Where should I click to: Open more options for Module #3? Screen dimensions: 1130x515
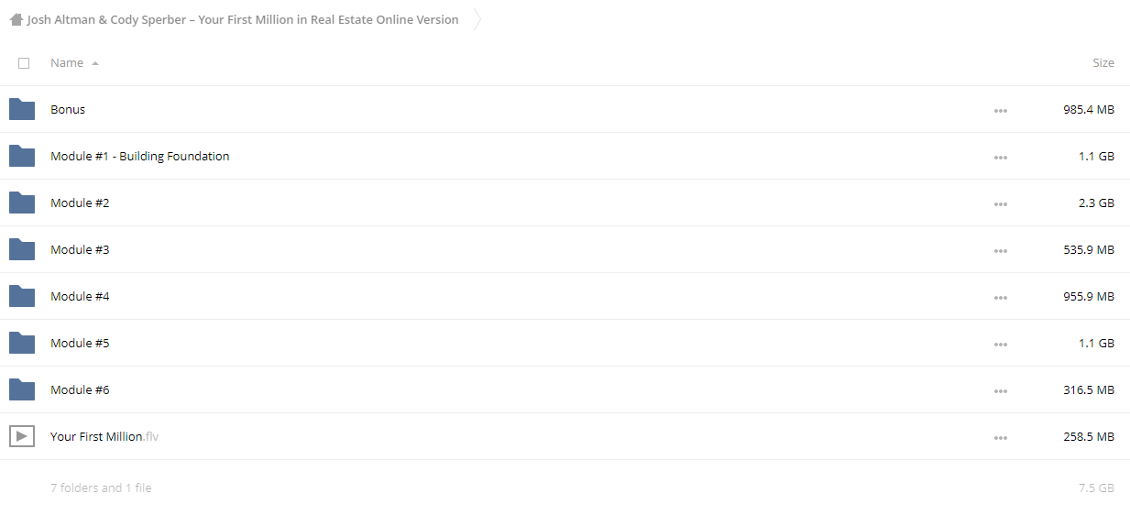pos(1000,251)
